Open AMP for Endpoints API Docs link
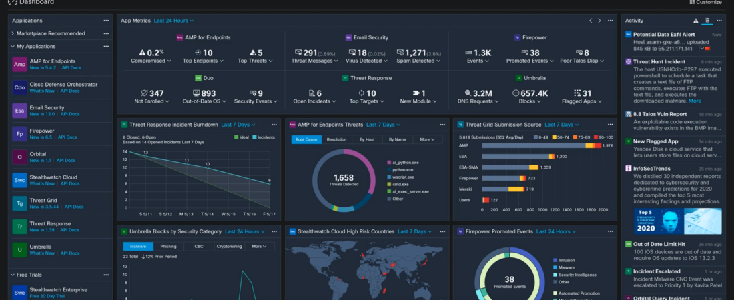 (71, 68)
